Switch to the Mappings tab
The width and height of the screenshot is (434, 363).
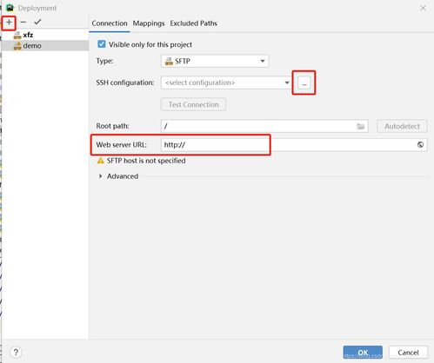149,23
